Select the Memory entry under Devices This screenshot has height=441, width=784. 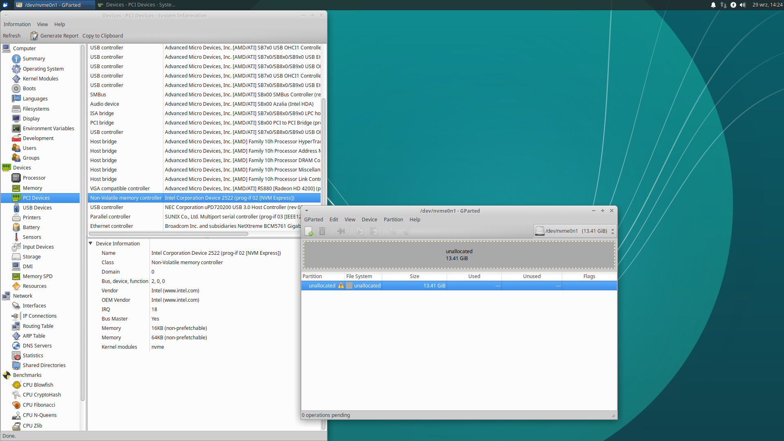[32, 188]
